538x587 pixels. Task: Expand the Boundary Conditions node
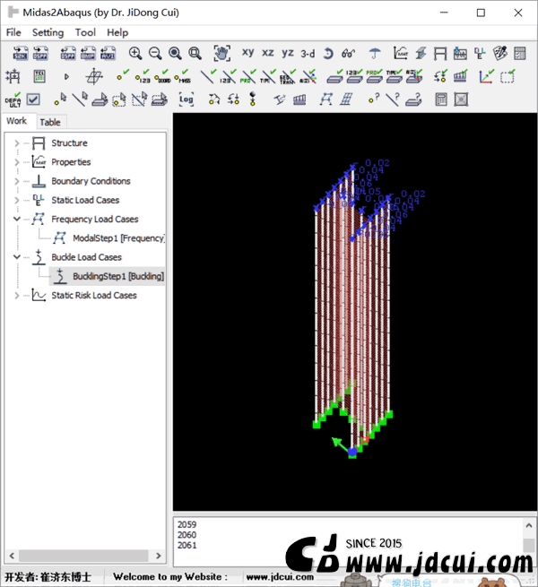17,181
